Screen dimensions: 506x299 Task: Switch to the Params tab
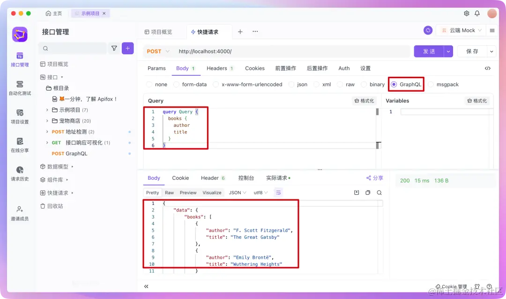156,68
